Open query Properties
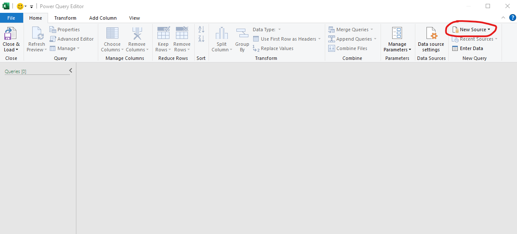Screen dimensions: 517x234 click(x=65, y=30)
